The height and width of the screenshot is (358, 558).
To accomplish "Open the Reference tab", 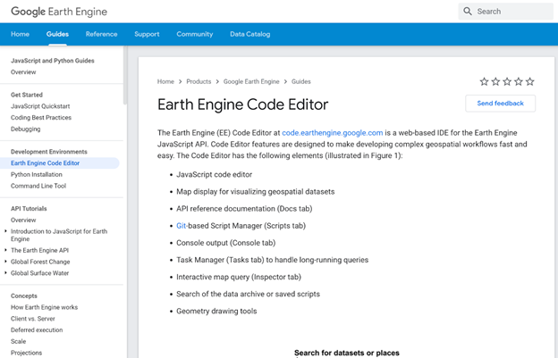I will coord(101,34).
